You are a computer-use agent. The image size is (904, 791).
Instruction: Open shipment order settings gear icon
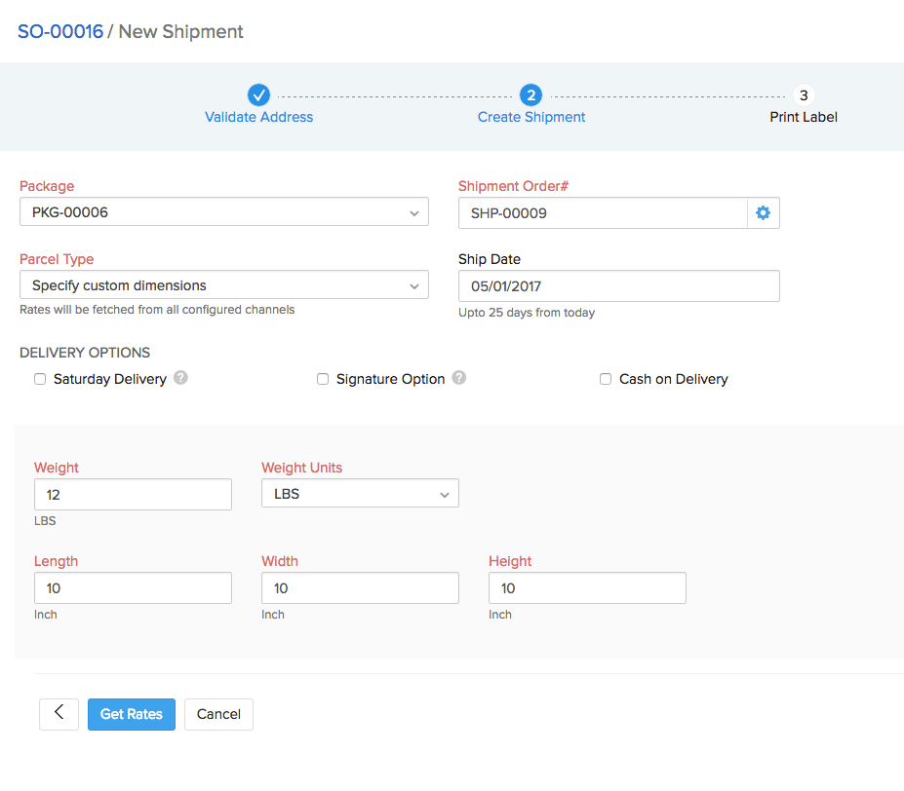(x=763, y=212)
